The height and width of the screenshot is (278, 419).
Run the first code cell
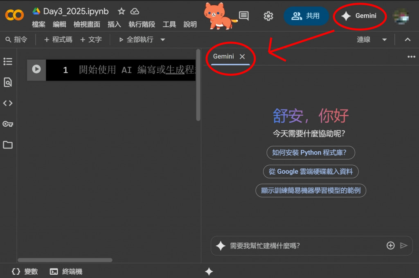click(x=36, y=69)
